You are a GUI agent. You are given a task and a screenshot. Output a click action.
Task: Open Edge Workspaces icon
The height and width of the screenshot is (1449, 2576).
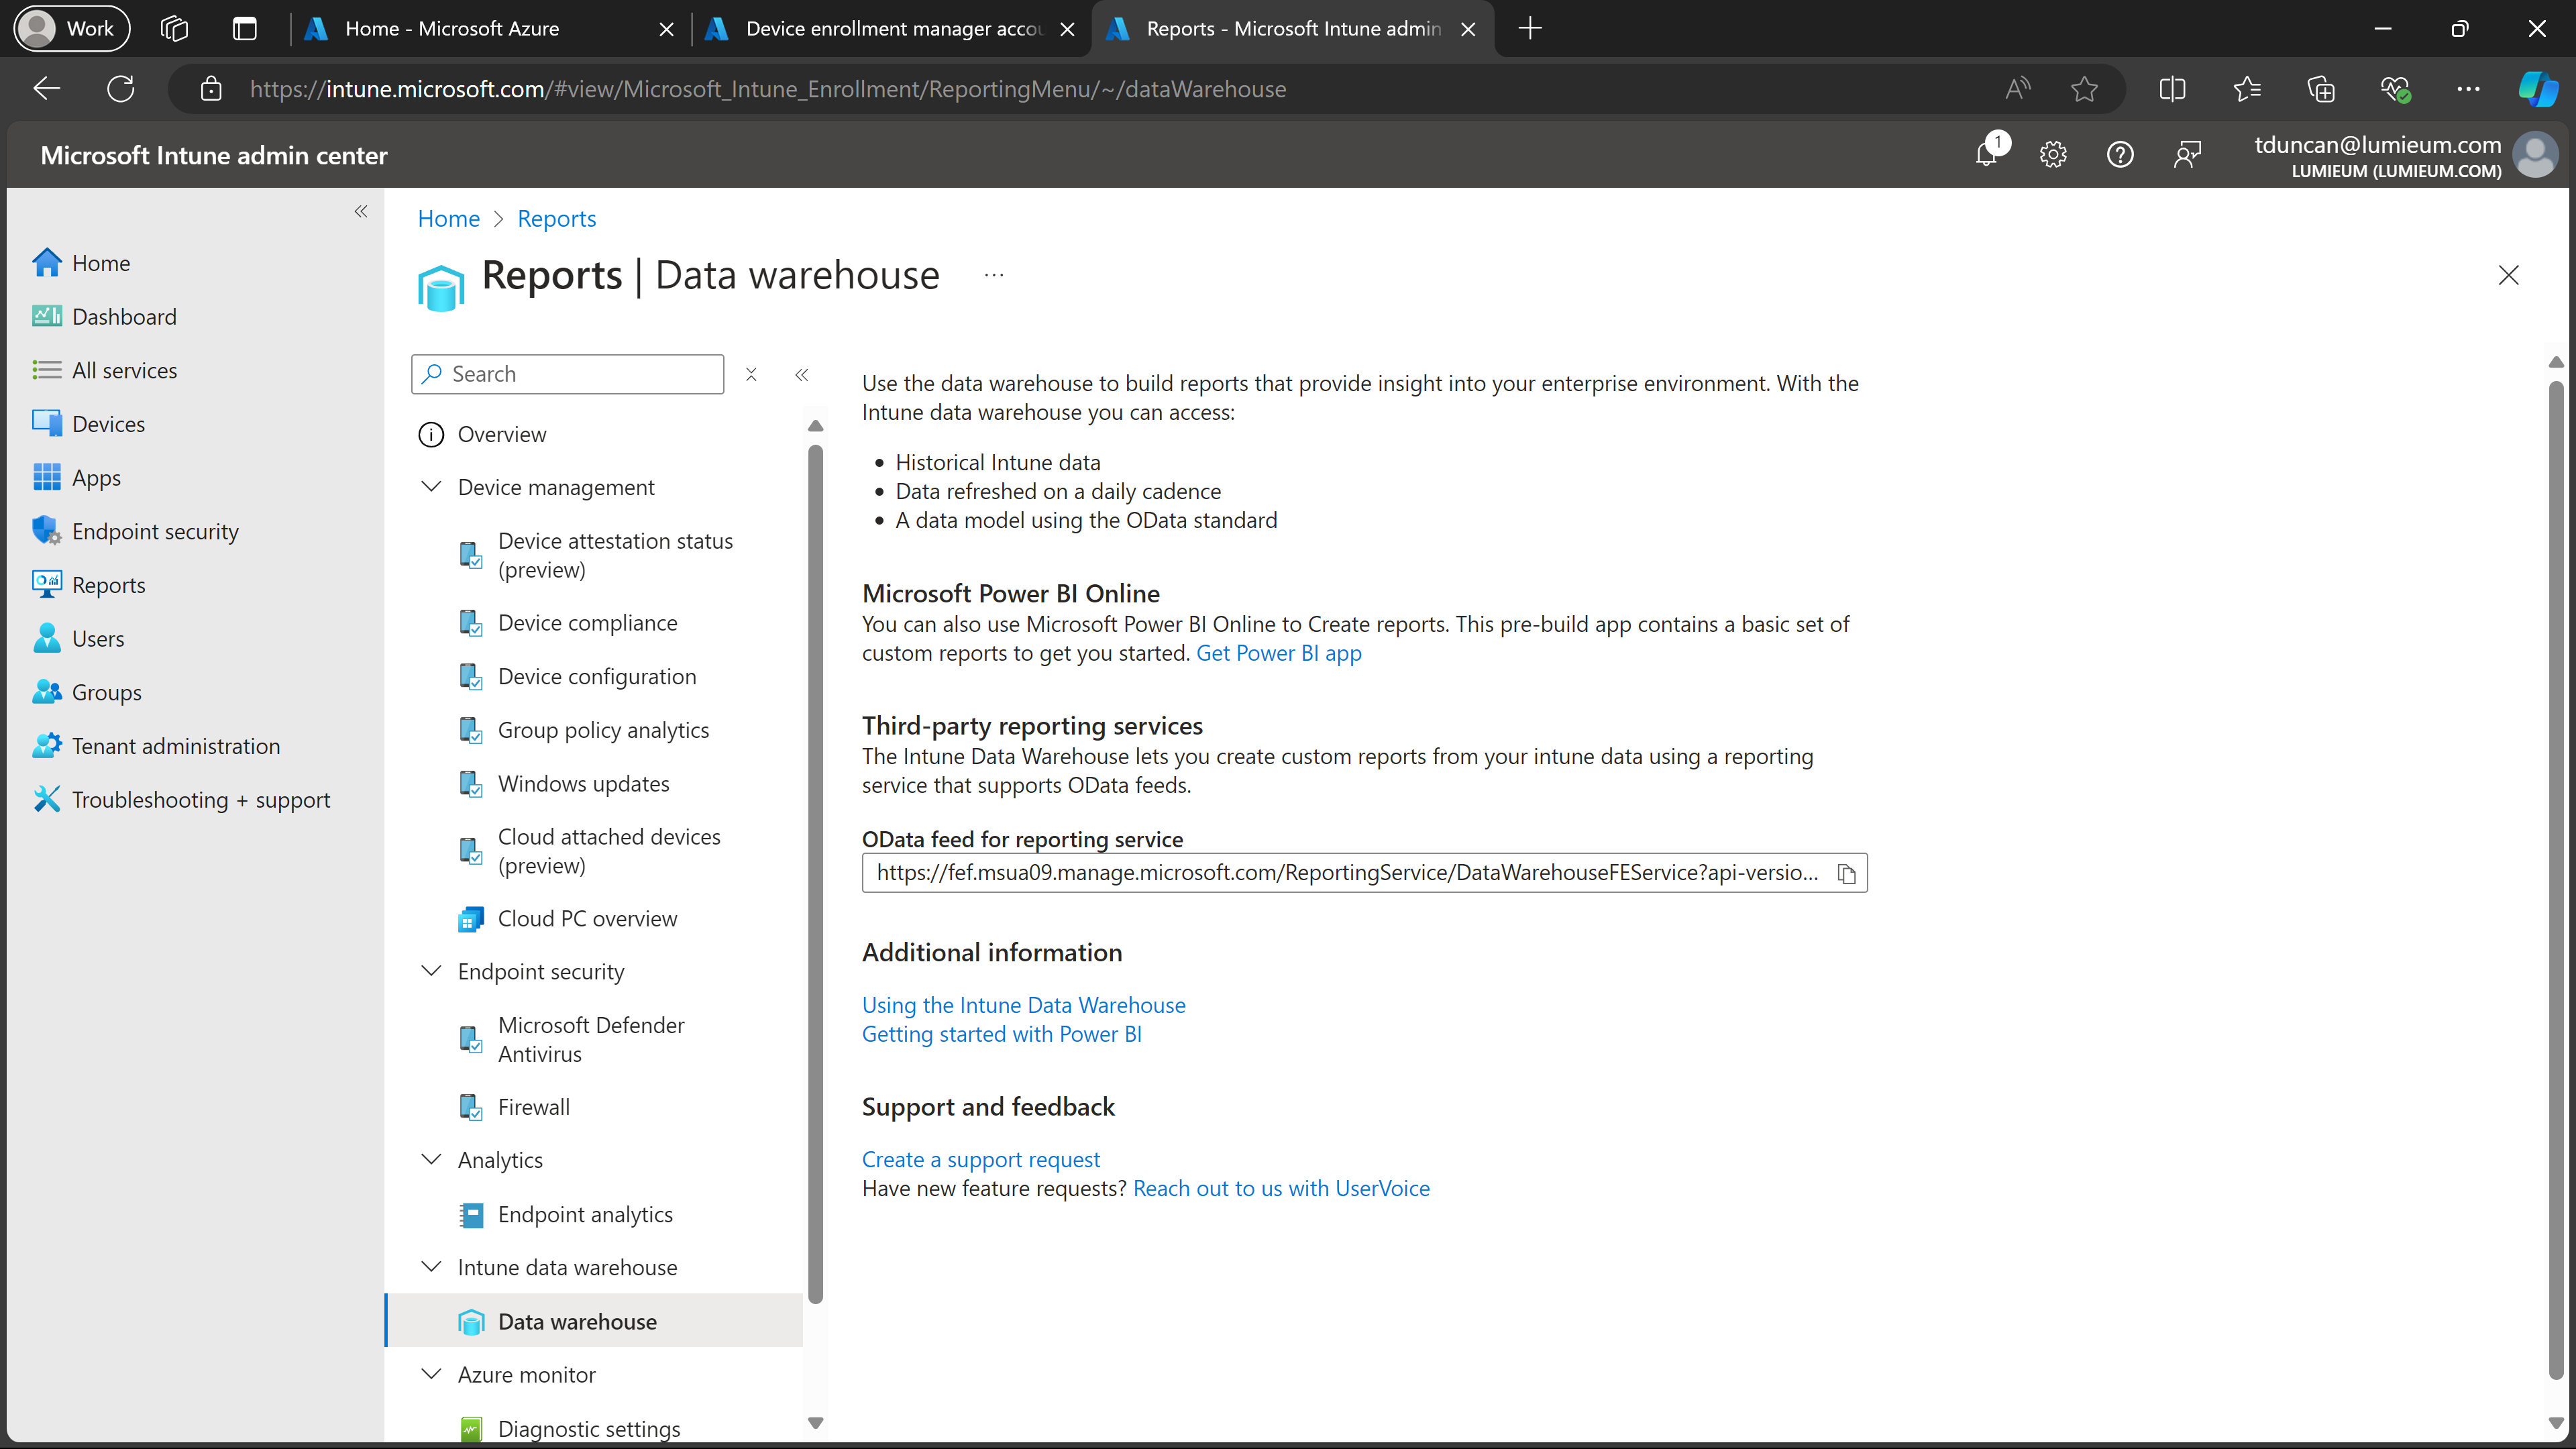(x=174, y=28)
